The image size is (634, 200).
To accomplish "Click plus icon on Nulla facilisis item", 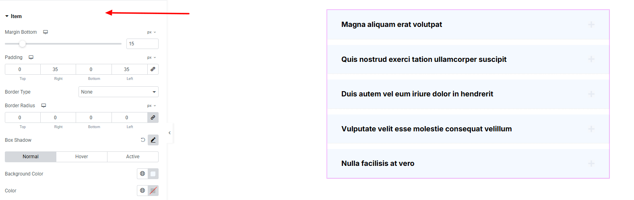I will point(591,163).
